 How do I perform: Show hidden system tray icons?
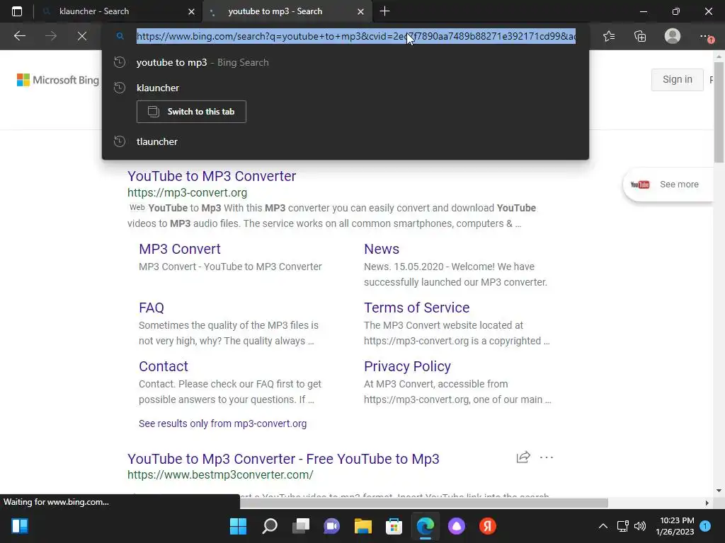[603, 526]
